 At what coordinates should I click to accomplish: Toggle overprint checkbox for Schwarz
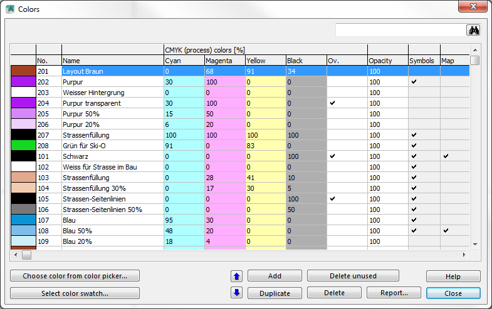pyautogui.click(x=333, y=156)
